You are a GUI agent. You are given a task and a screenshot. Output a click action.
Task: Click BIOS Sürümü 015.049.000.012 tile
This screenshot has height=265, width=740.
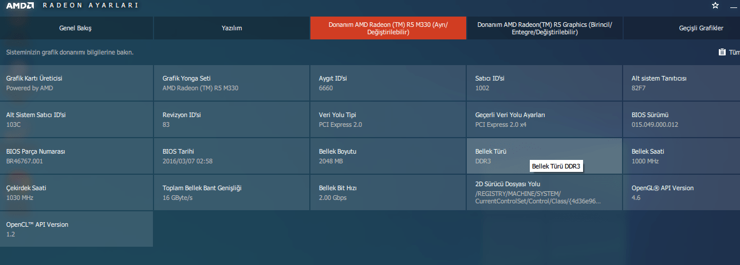point(682,119)
